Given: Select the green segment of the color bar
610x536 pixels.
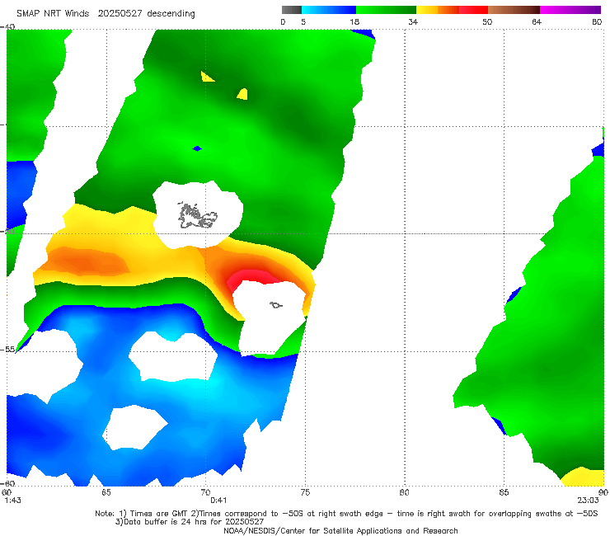Looking at the screenshot, I should tap(386, 10).
